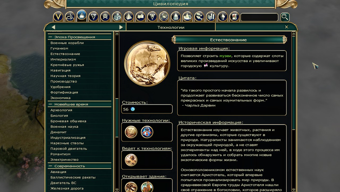Follow the green музеи link

click(225, 56)
